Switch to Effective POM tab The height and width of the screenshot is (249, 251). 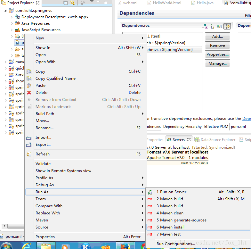coord(216,127)
